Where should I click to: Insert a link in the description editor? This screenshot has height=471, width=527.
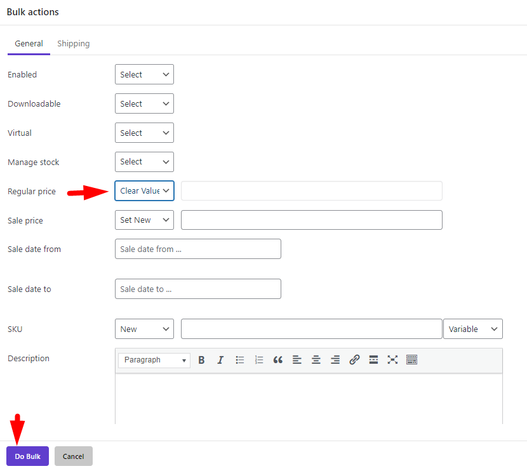[354, 360]
